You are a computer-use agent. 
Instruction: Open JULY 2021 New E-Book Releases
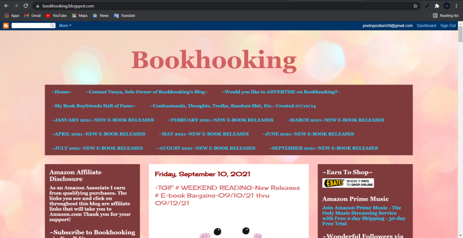[x=97, y=148]
